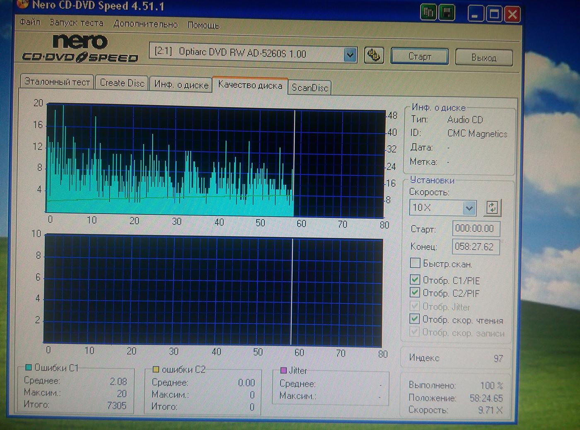Click the yellow C2 errors legend square
The height and width of the screenshot is (430, 580).
click(x=156, y=369)
